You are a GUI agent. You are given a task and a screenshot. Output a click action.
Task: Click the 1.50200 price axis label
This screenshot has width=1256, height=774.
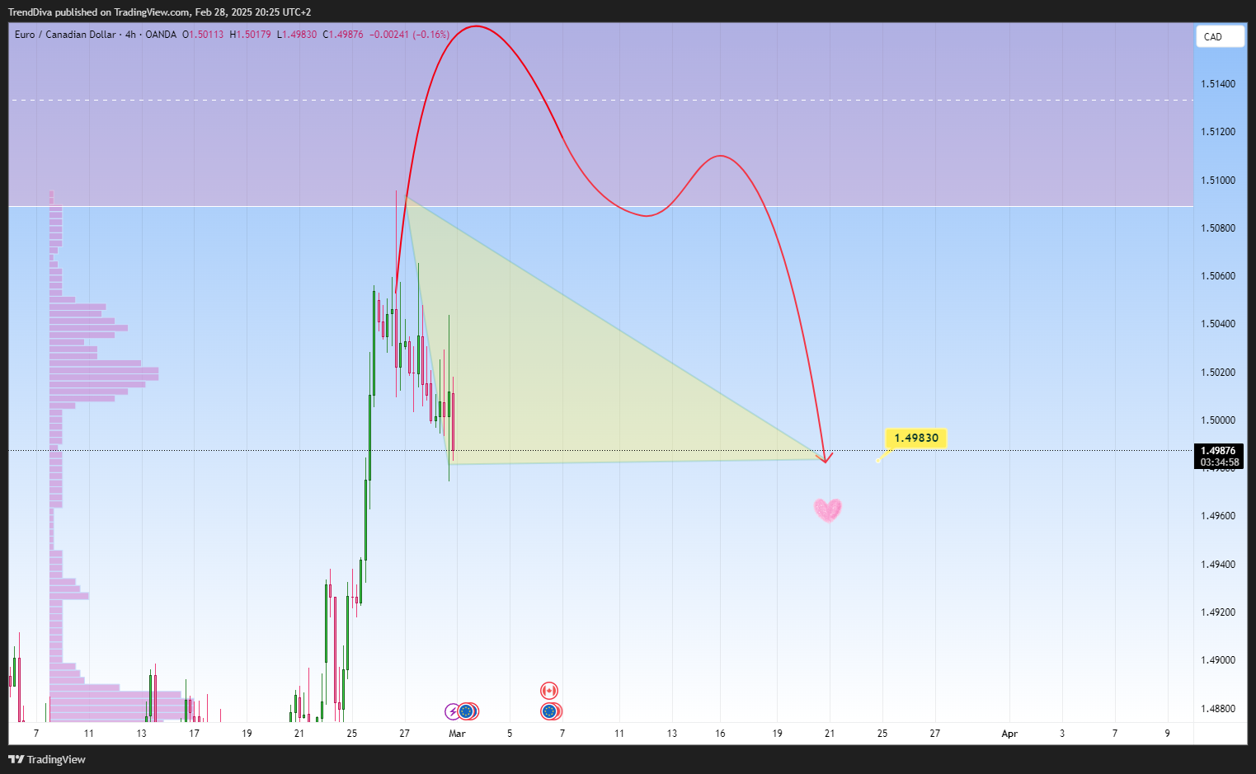(x=1218, y=373)
